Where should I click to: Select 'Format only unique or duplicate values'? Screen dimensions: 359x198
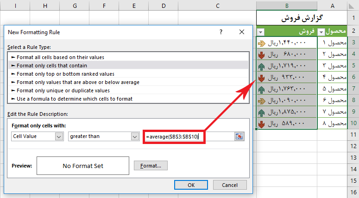point(128,90)
